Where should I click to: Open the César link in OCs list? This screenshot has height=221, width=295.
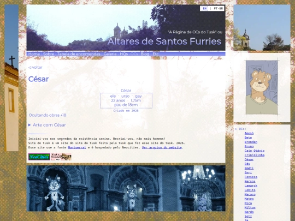coord(249,159)
